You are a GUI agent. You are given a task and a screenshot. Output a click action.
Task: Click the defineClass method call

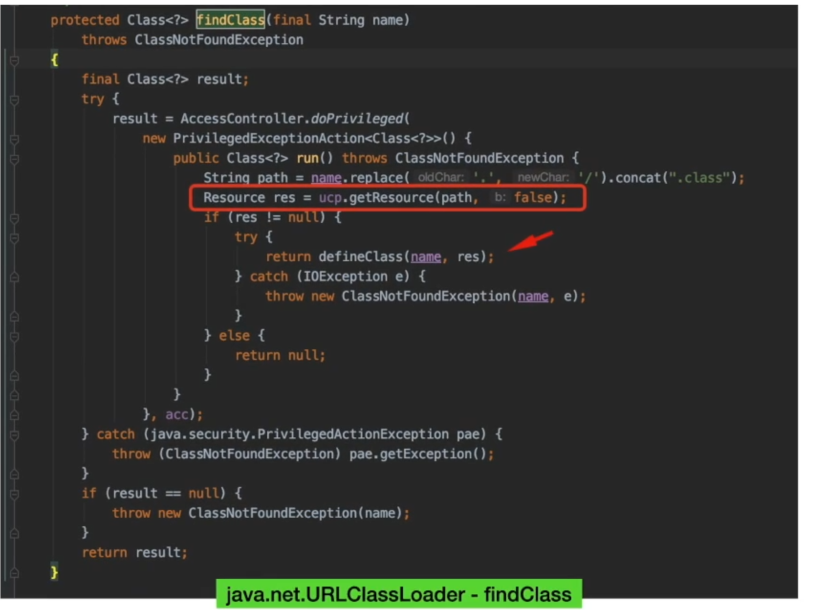pos(360,256)
